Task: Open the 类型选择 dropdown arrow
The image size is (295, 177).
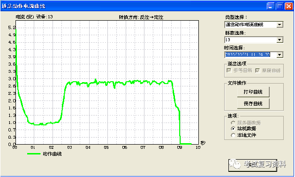Action: pos(280,25)
